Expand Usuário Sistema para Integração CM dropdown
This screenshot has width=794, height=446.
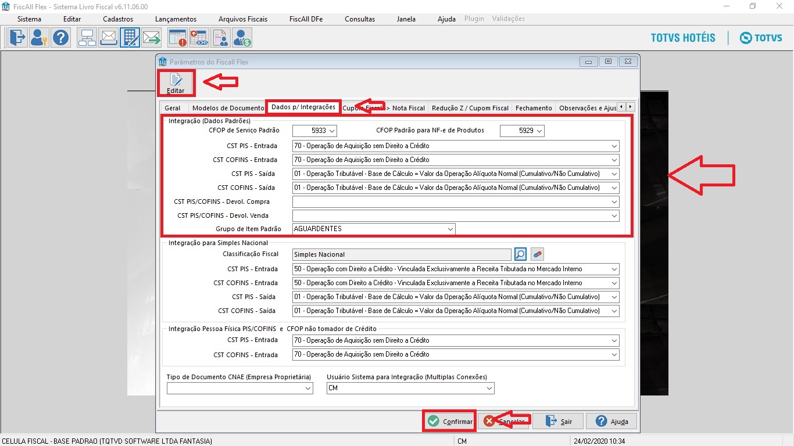(489, 388)
